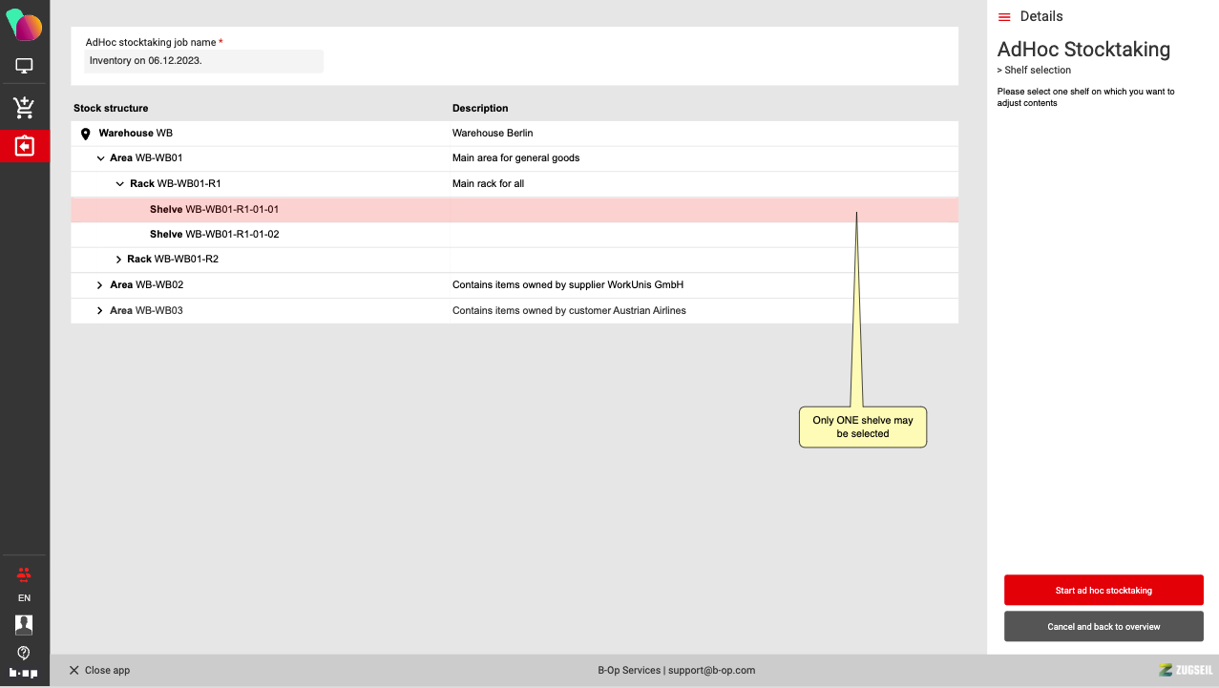The image size is (1219, 688).
Task: Click the Warehouse WB location pin icon
Action: 85,134
